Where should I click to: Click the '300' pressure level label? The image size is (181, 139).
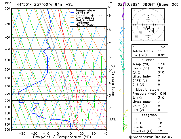(8, 9)
